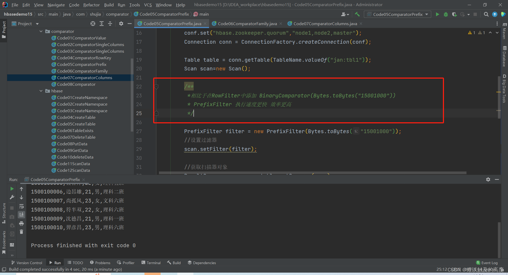Open the user account icon dropdown
508x275 pixels.
point(345,14)
